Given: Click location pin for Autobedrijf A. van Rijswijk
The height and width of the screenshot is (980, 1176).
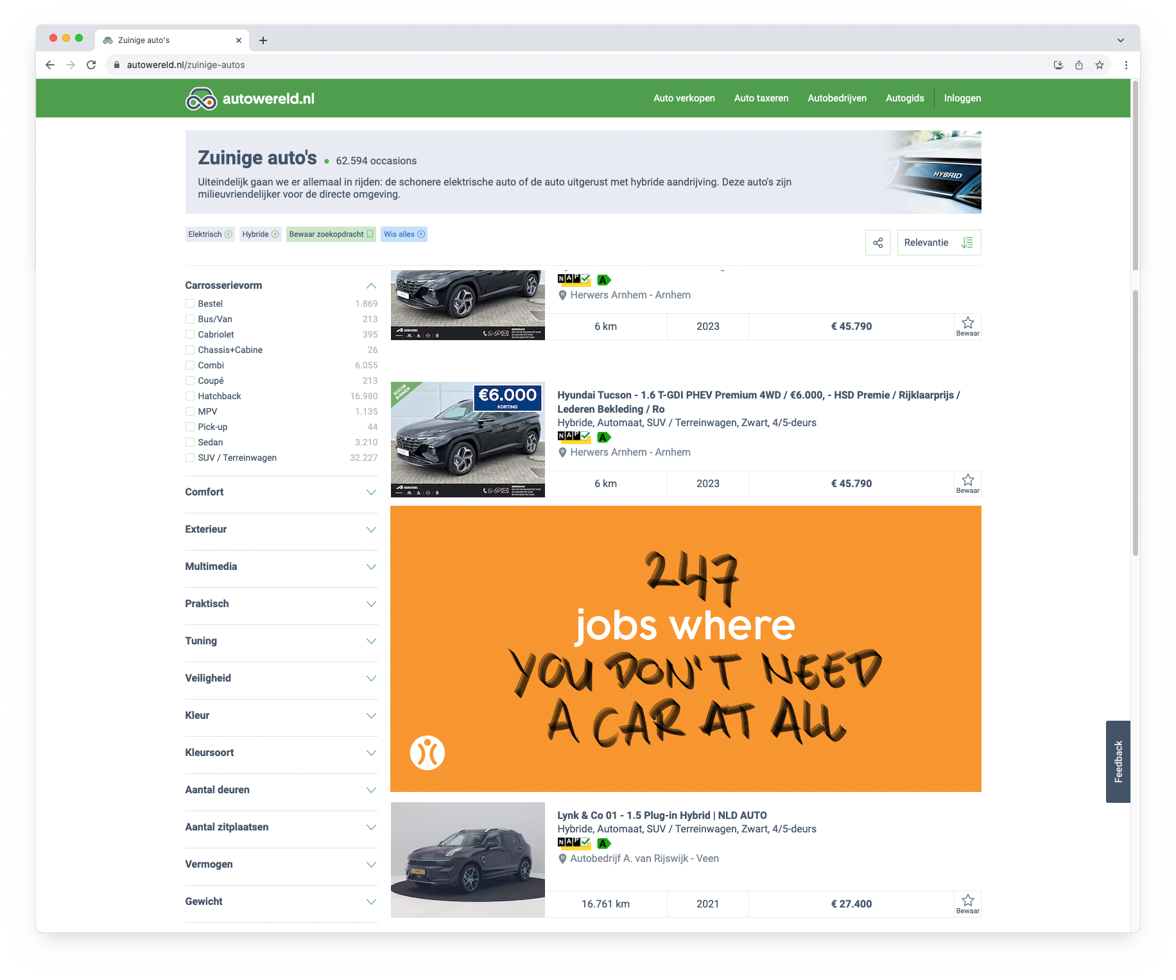Looking at the screenshot, I should (562, 859).
